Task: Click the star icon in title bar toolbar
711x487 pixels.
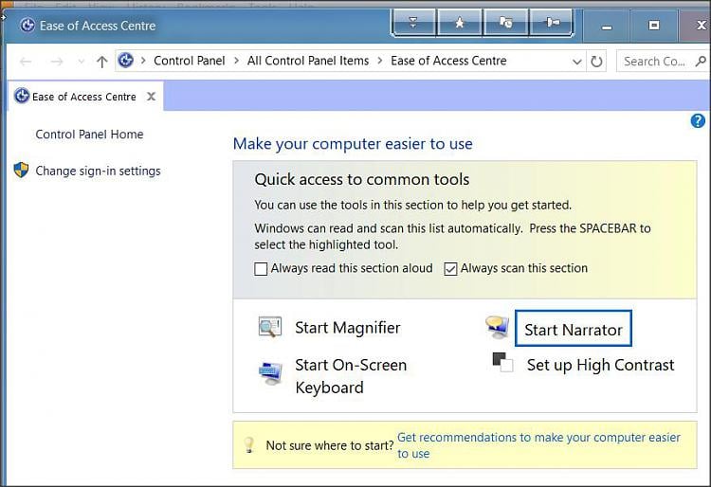Action: tap(460, 23)
